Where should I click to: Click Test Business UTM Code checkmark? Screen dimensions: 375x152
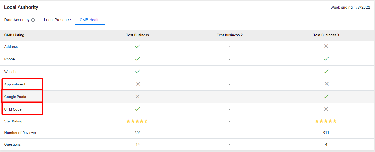(x=137, y=109)
